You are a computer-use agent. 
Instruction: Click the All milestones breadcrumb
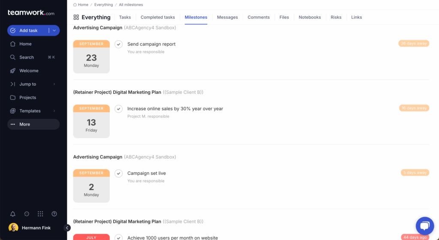click(x=131, y=5)
